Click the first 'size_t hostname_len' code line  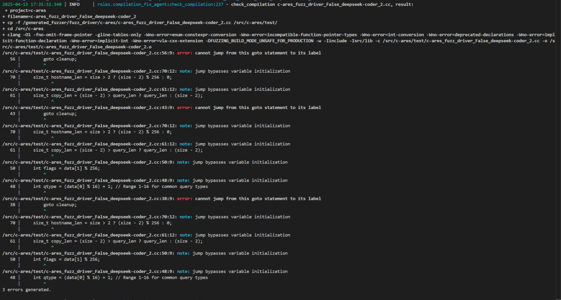[102, 77]
